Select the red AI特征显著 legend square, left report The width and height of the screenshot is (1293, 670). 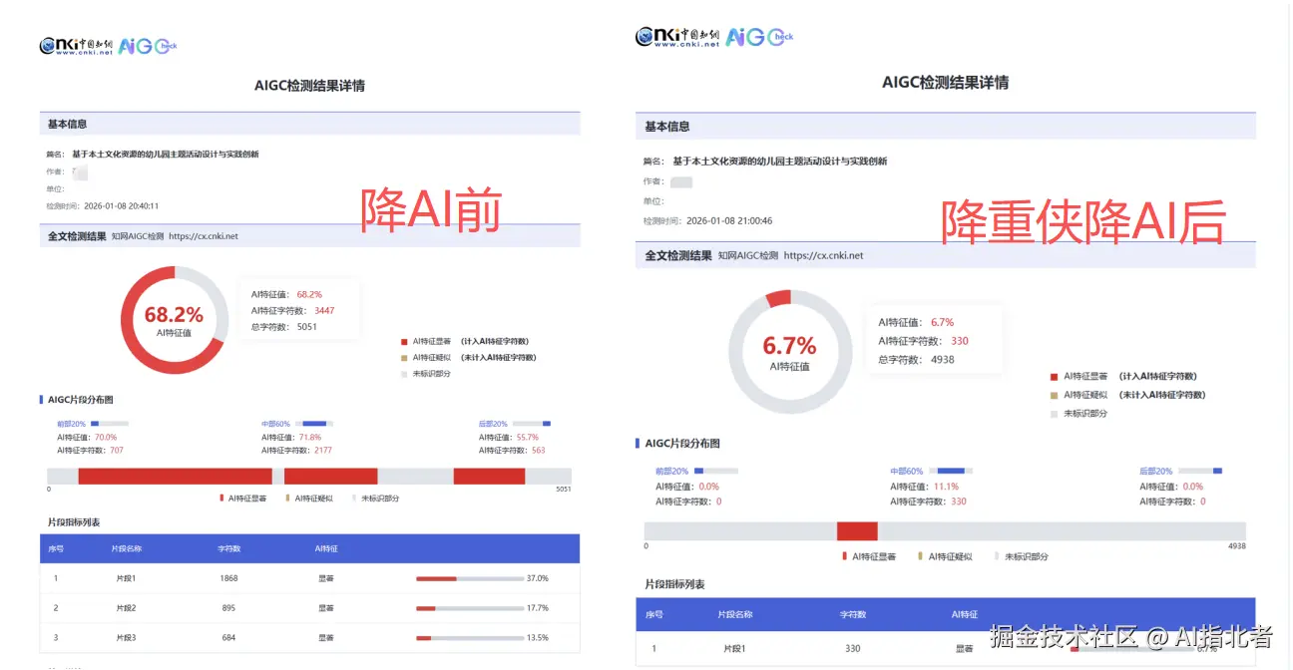(x=402, y=341)
